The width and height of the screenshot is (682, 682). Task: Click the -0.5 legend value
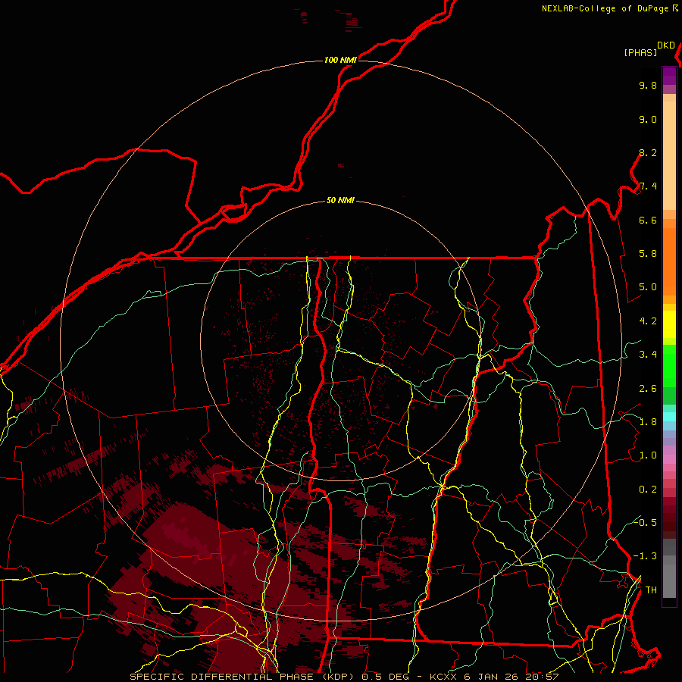pos(645,522)
